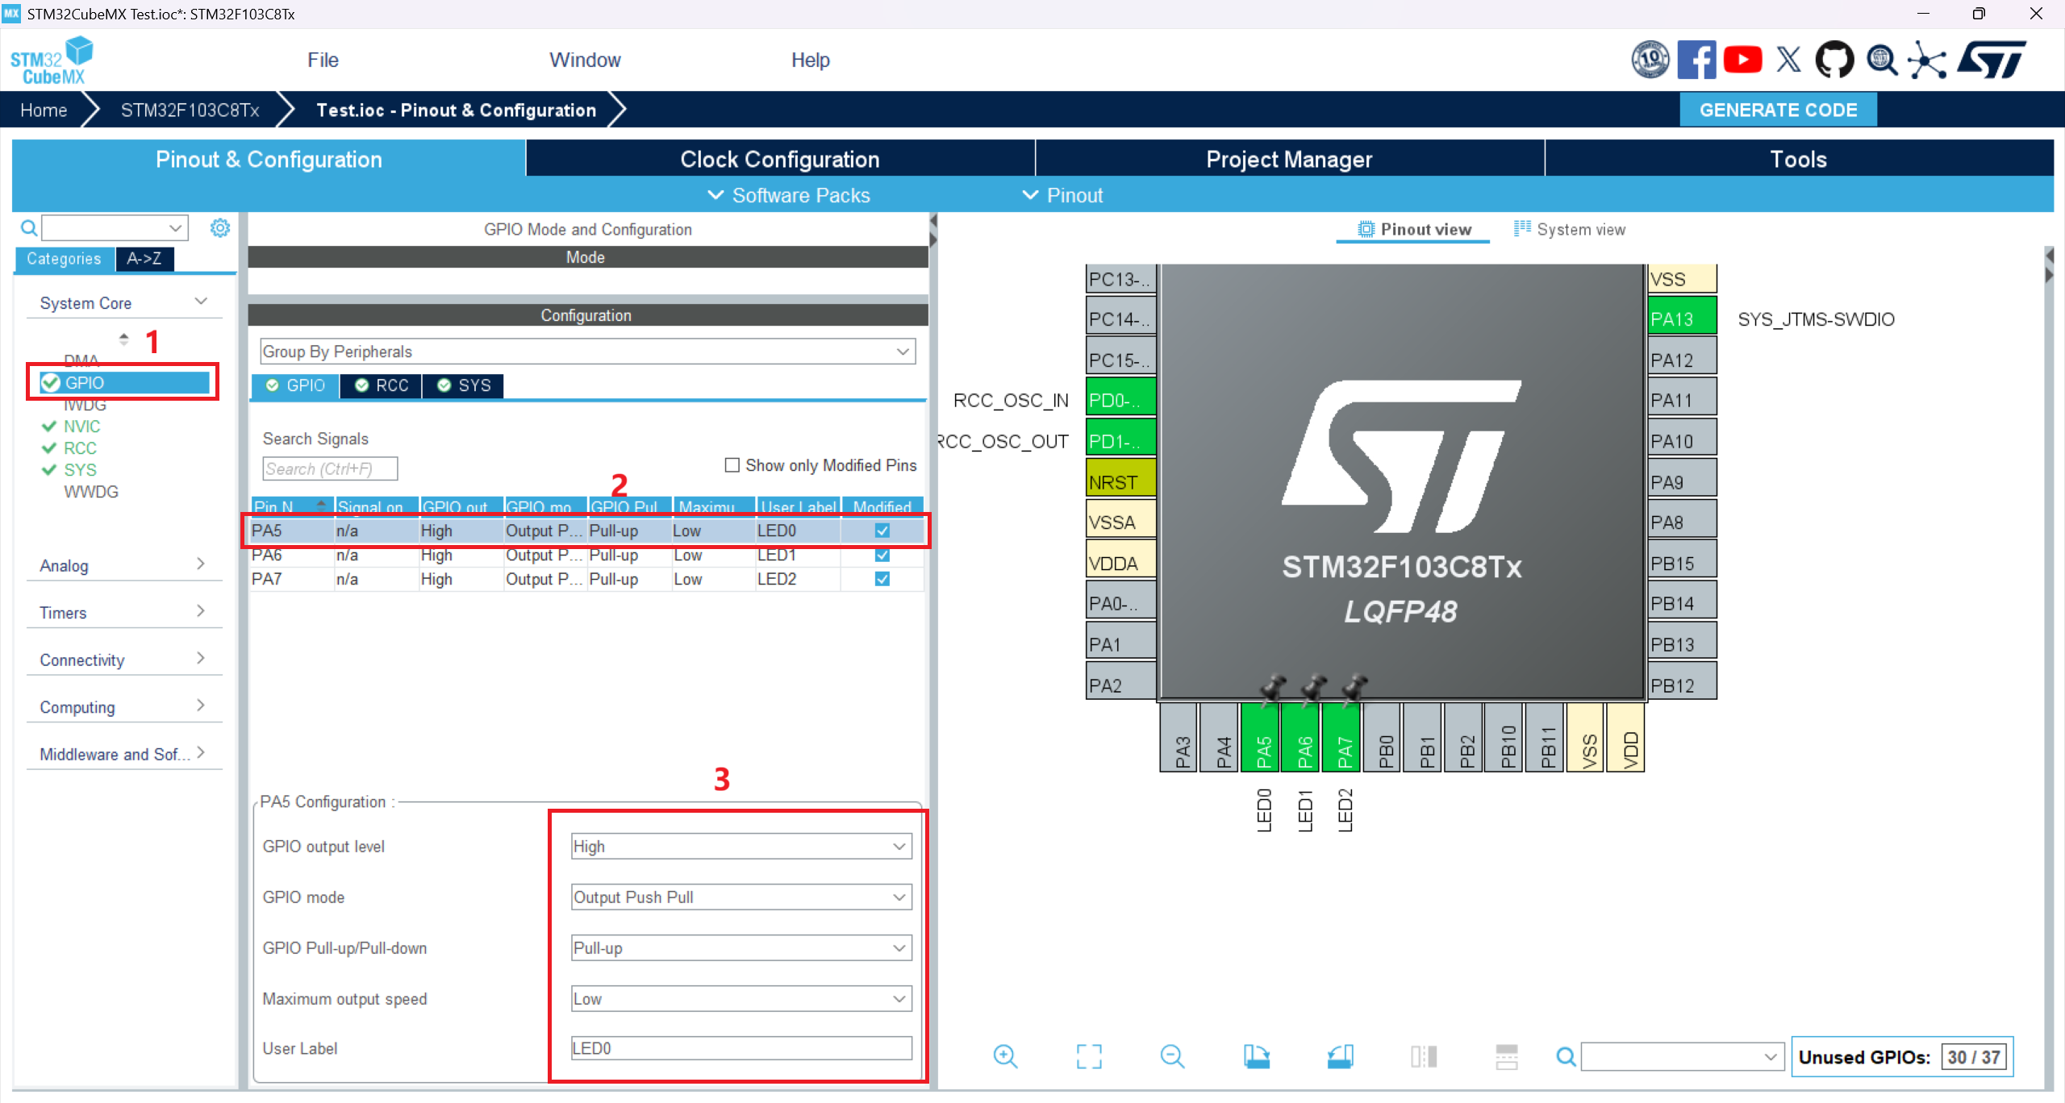
Task: Click the YouTube icon in header
Action: [x=1742, y=60]
